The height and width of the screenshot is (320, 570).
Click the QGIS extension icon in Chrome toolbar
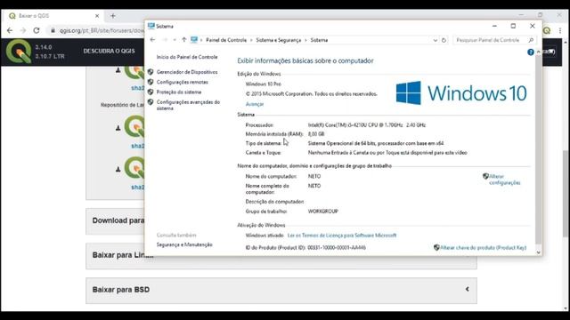547,31
